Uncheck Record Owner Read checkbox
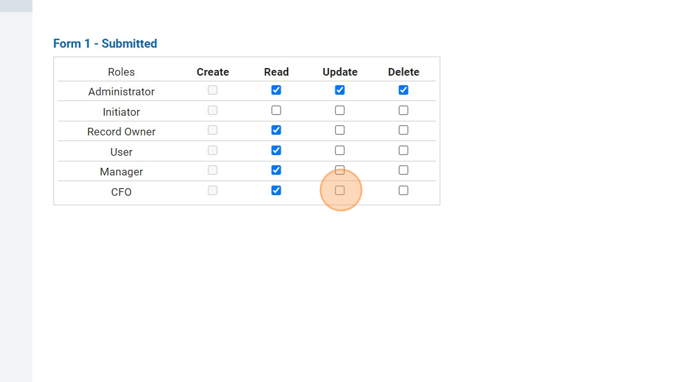684x382 pixels. tap(276, 130)
